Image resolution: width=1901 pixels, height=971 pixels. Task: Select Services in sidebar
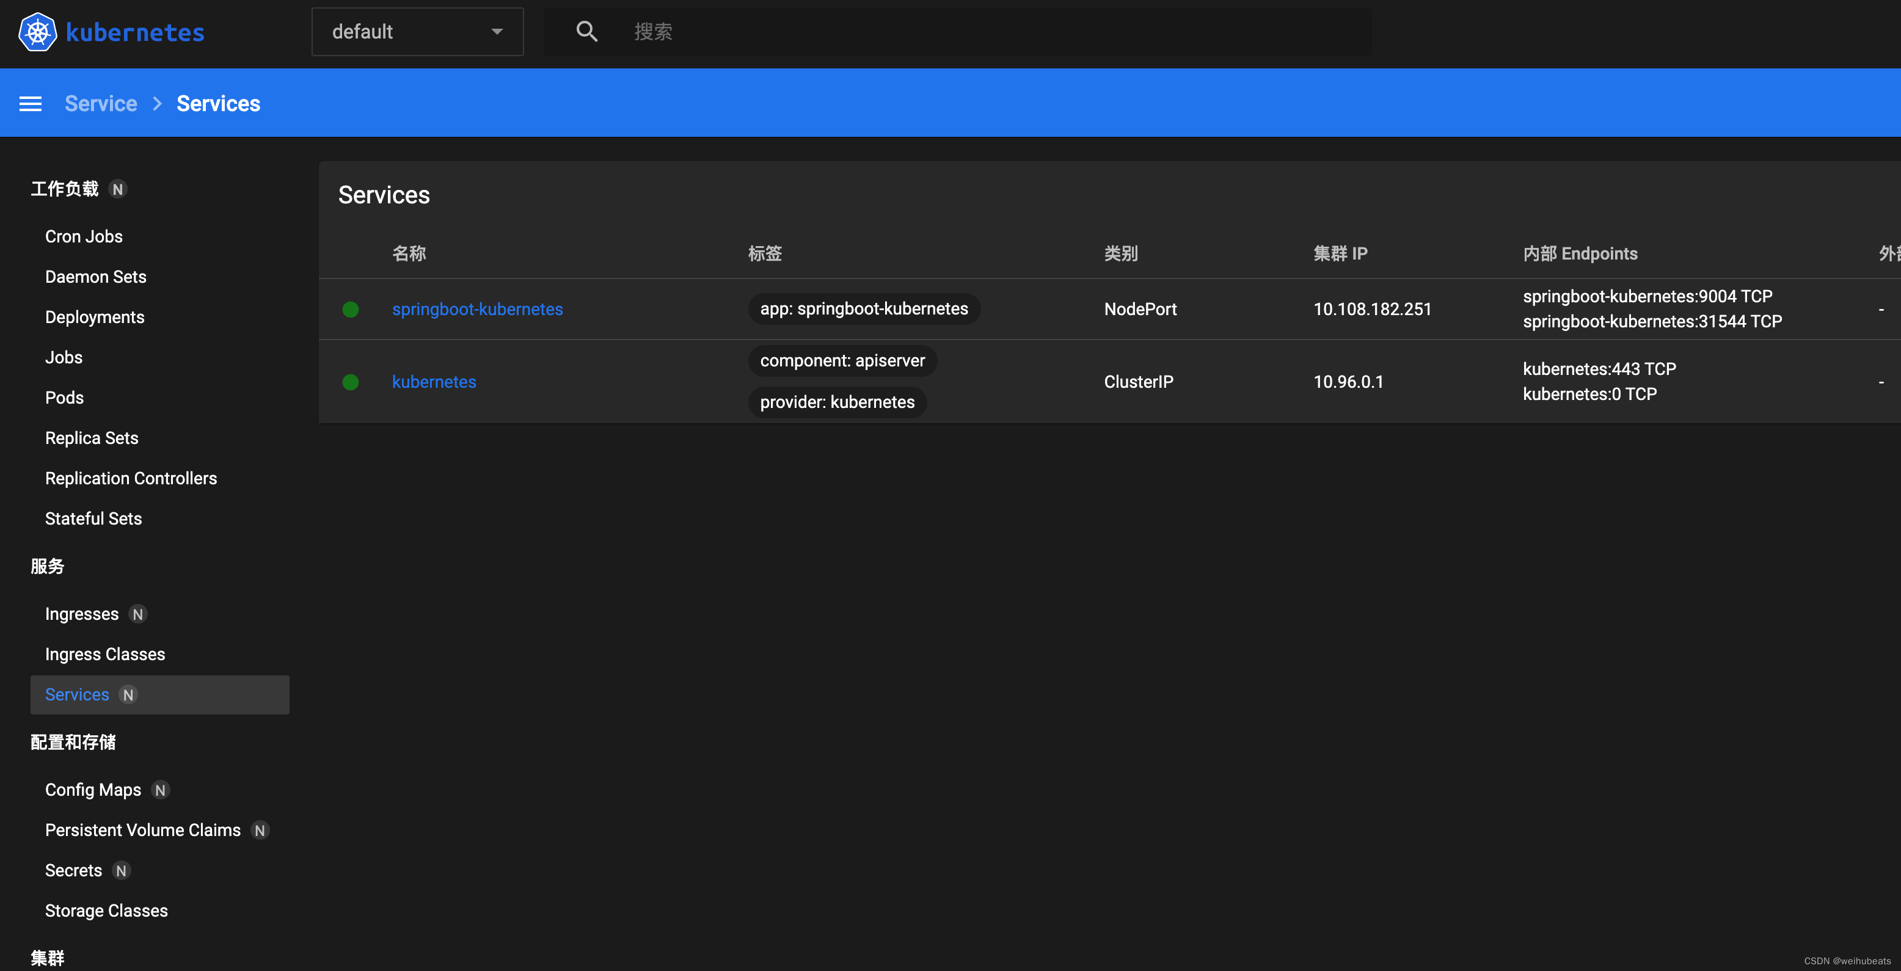(x=159, y=694)
